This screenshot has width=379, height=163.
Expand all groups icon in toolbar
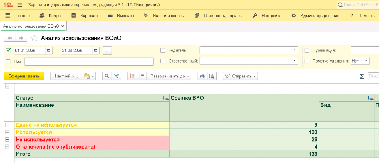tap(142, 76)
